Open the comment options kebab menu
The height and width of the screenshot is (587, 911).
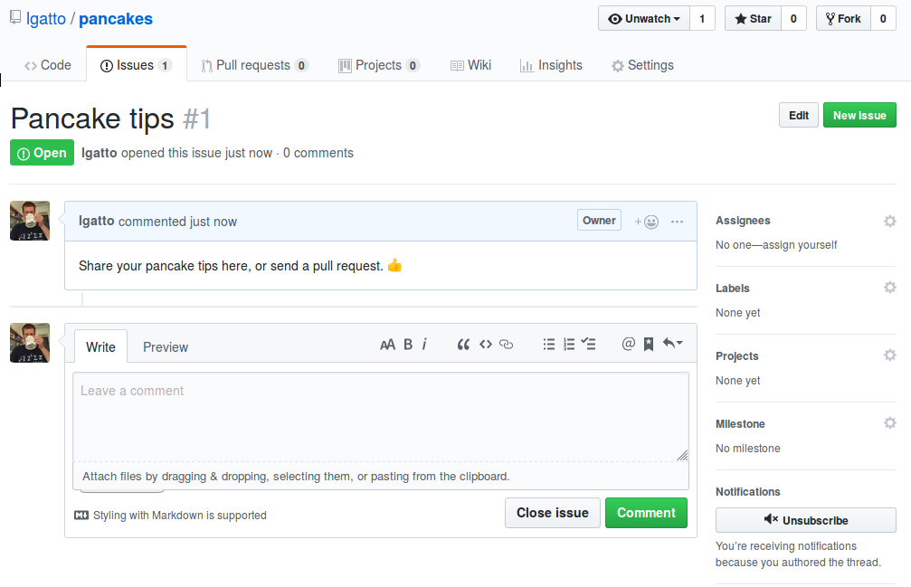677,221
